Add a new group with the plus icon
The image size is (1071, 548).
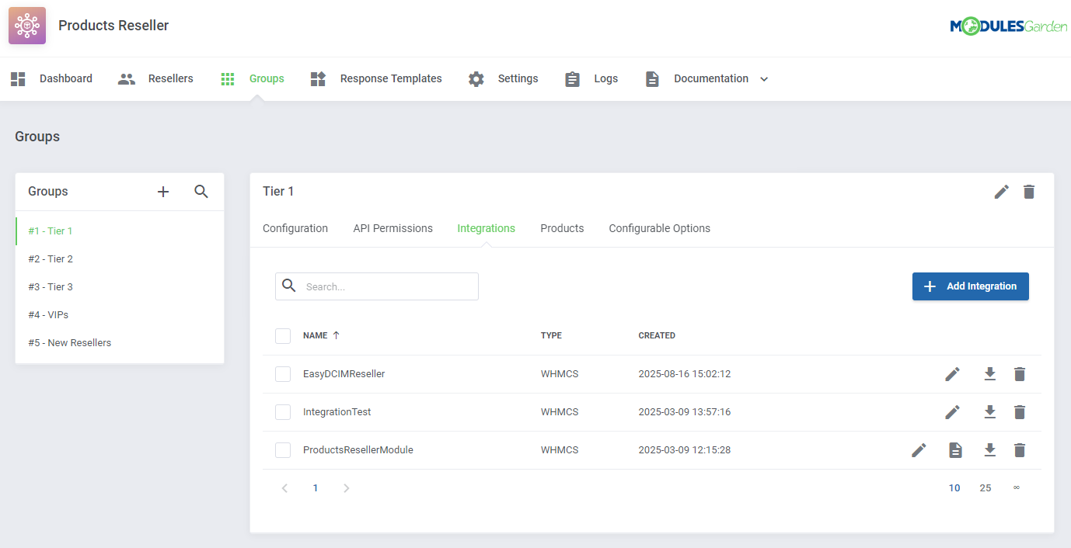point(162,191)
